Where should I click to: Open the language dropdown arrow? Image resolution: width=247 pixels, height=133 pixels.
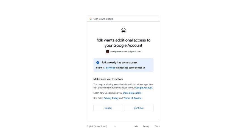[x=115, y=126]
